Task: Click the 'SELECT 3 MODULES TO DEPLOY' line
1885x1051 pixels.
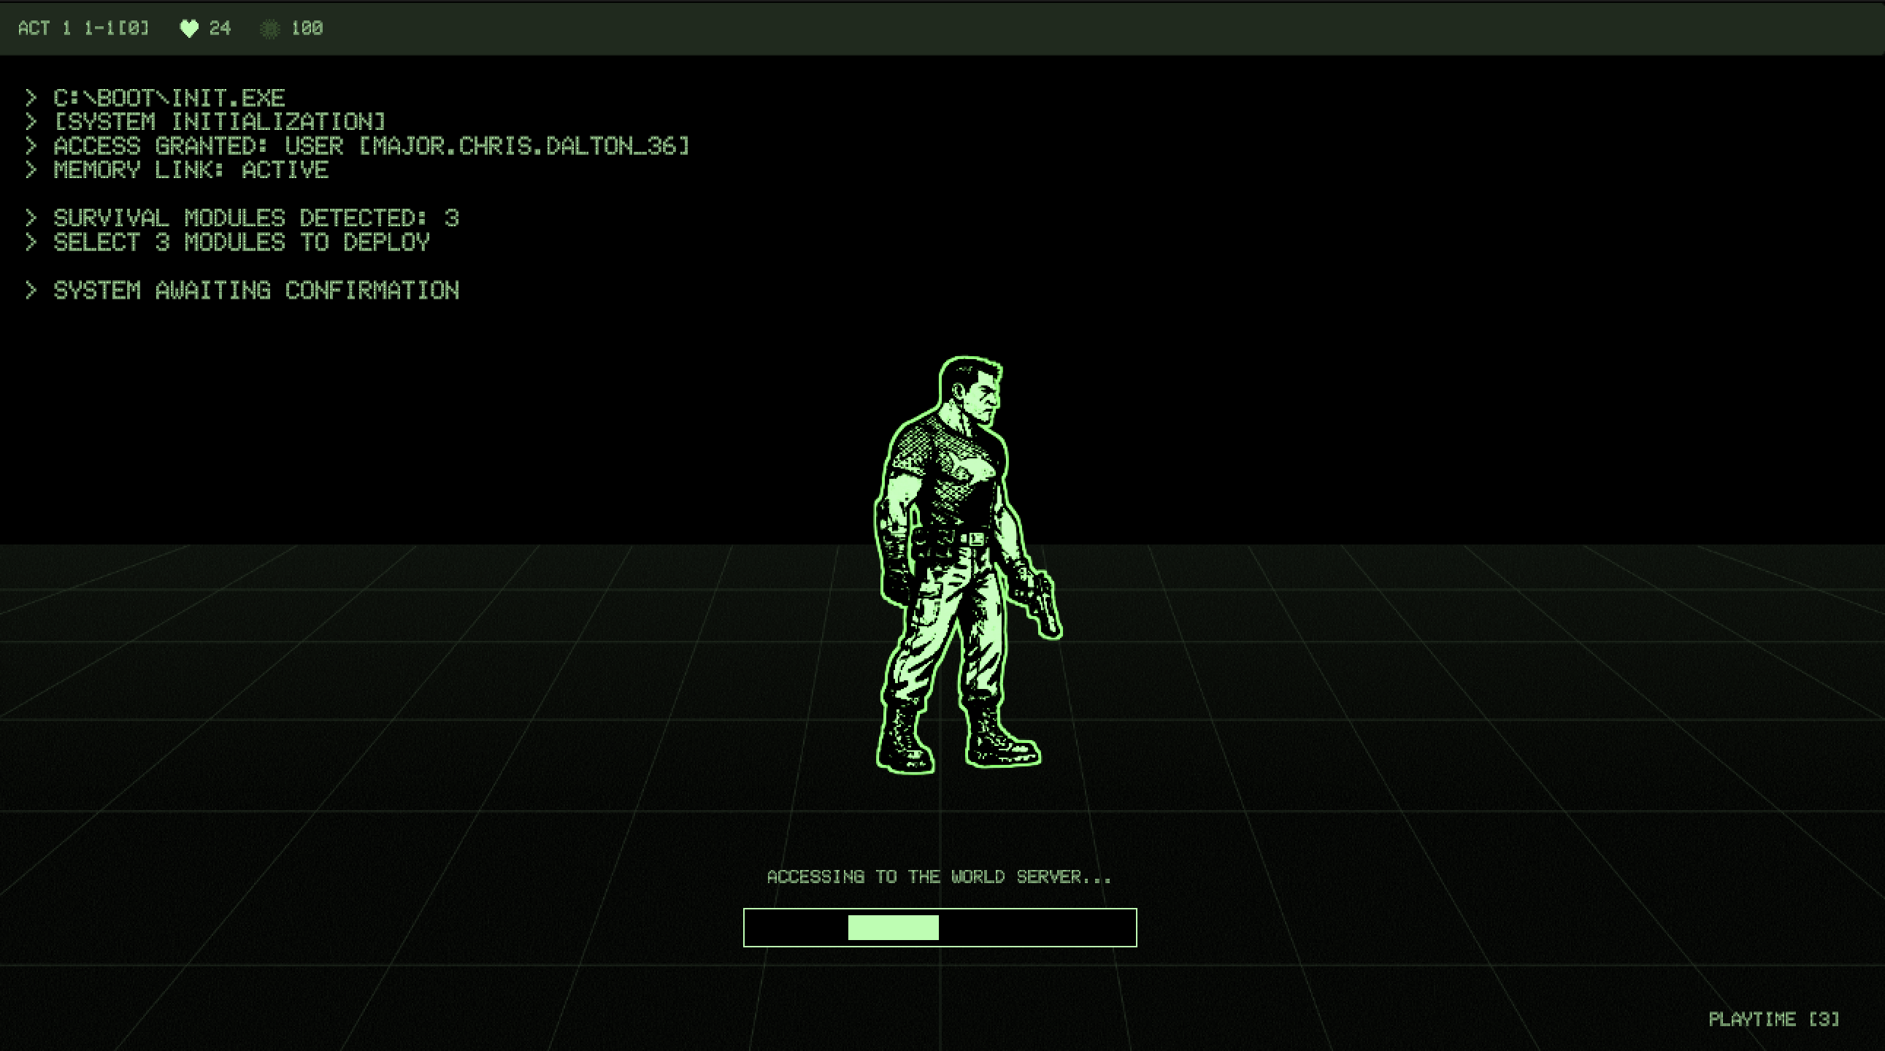Action: click(x=242, y=242)
